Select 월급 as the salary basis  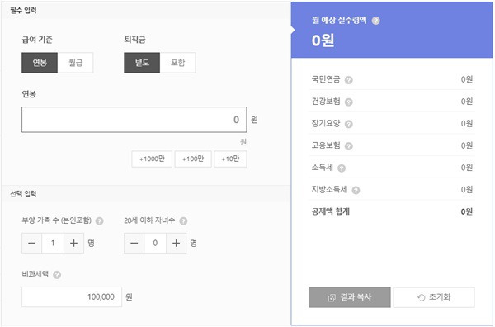tap(75, 63)
